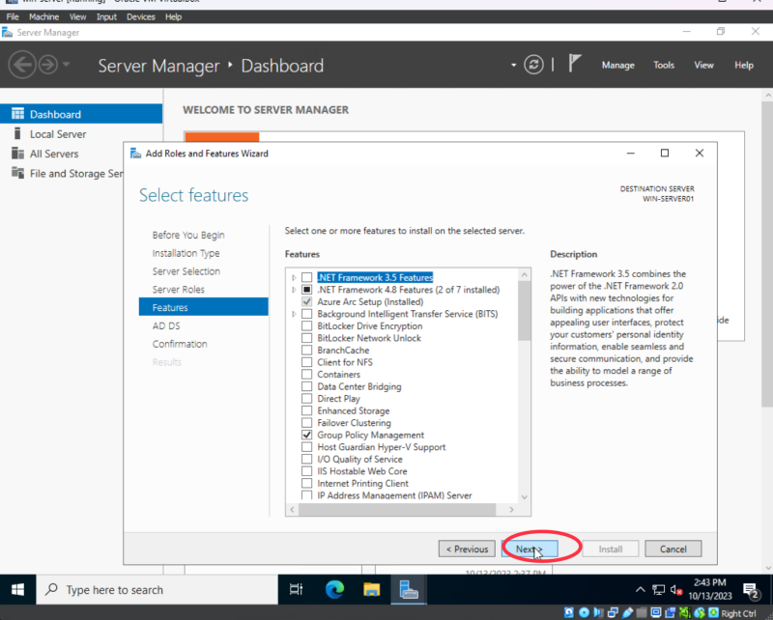
Task: Open the navigation dropdown beside Dashboard
Action: (x=514, y=65)
